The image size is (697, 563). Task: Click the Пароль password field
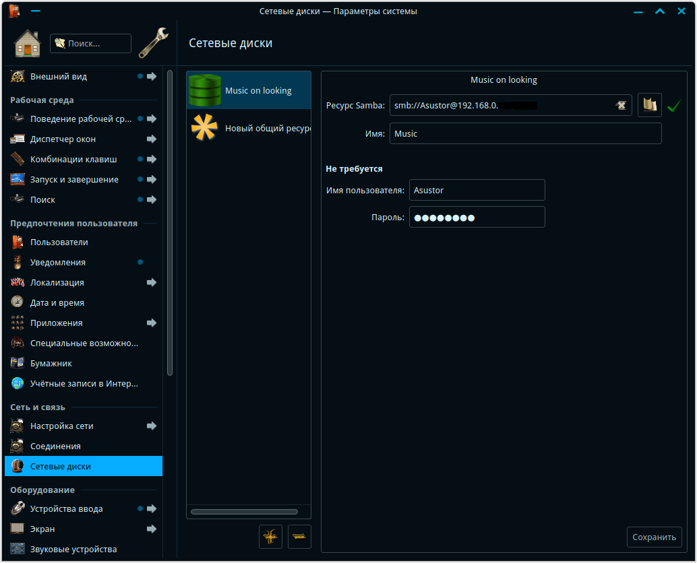(477, 217)
